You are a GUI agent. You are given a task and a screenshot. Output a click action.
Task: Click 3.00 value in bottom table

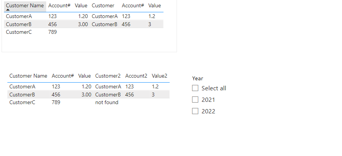pyautogui.click(x=87, y=95)
